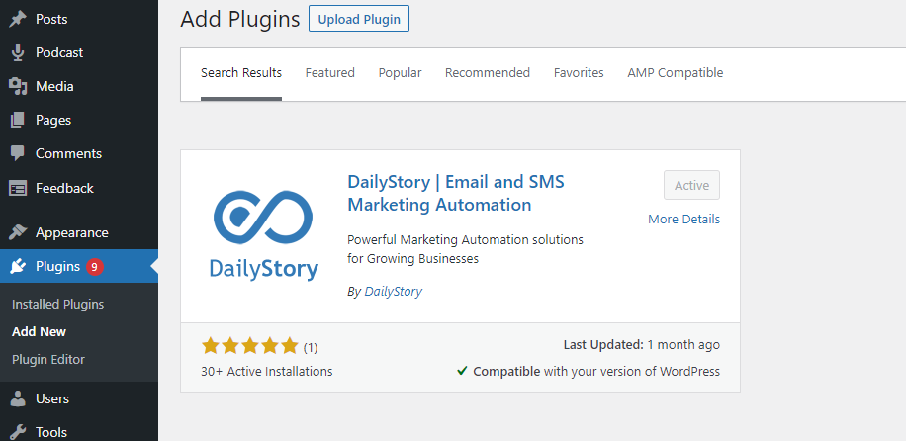
Task: Open More Details for DailyStory
Action: click(683, 220)
